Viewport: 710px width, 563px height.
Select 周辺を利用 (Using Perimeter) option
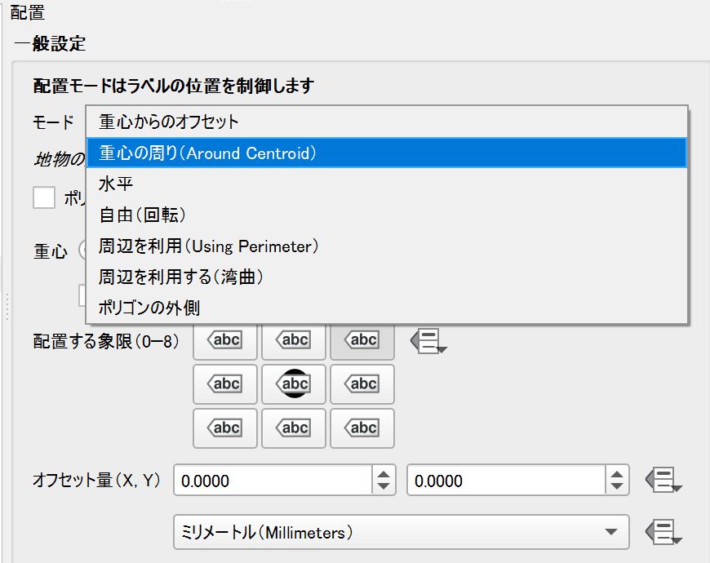tap(387, 246)
